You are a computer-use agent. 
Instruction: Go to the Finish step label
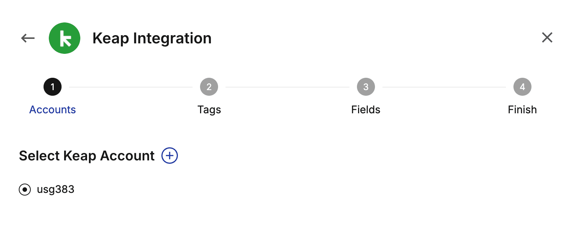[522, 110]
